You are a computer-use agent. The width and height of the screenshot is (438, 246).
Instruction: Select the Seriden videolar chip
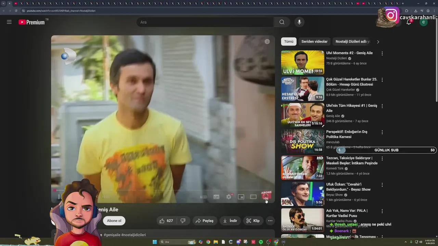[x=314, y=42]
